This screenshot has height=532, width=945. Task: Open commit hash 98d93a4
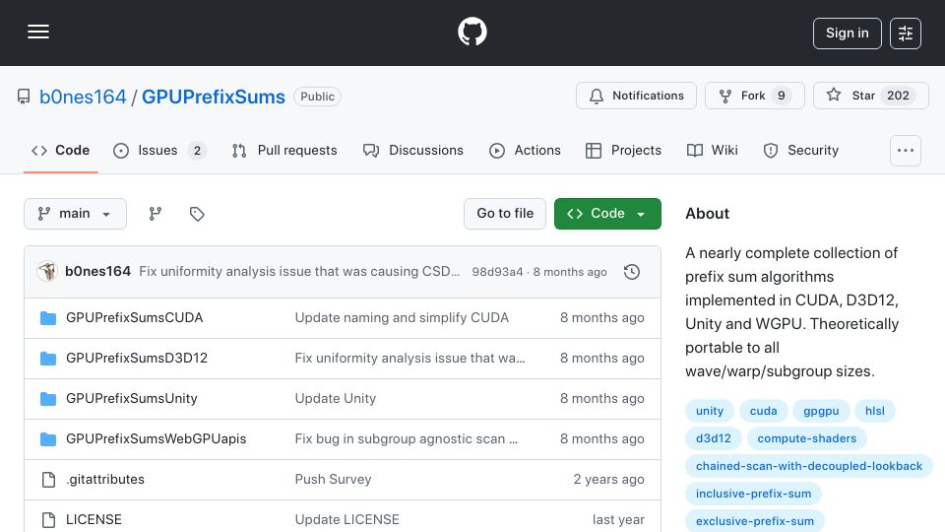pos(497,272)
